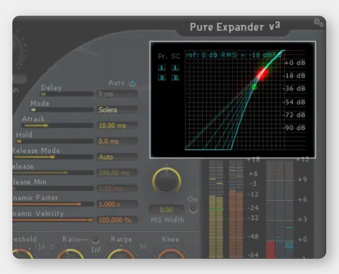This screenshot has height=274, width=339.
Task: Toggle the Auto delay LED
Action: pyautogui.click(x=132, y=83)
